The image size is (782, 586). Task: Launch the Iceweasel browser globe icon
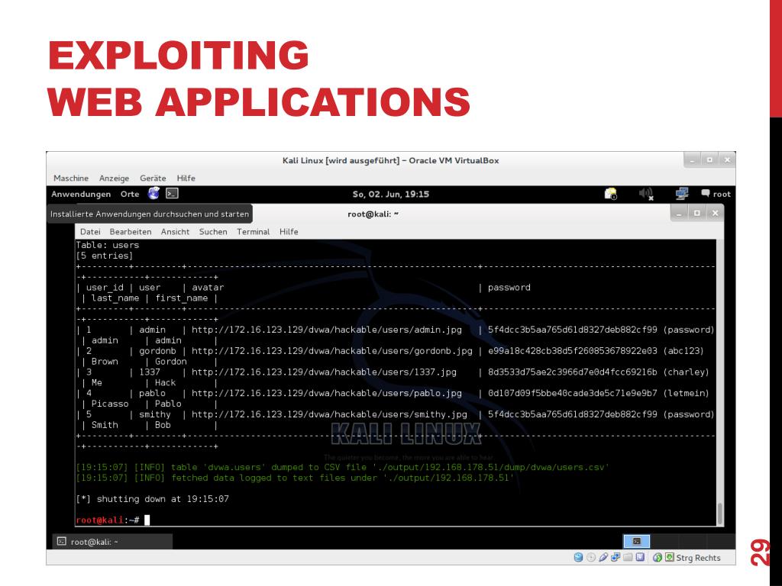click(153, 193)
